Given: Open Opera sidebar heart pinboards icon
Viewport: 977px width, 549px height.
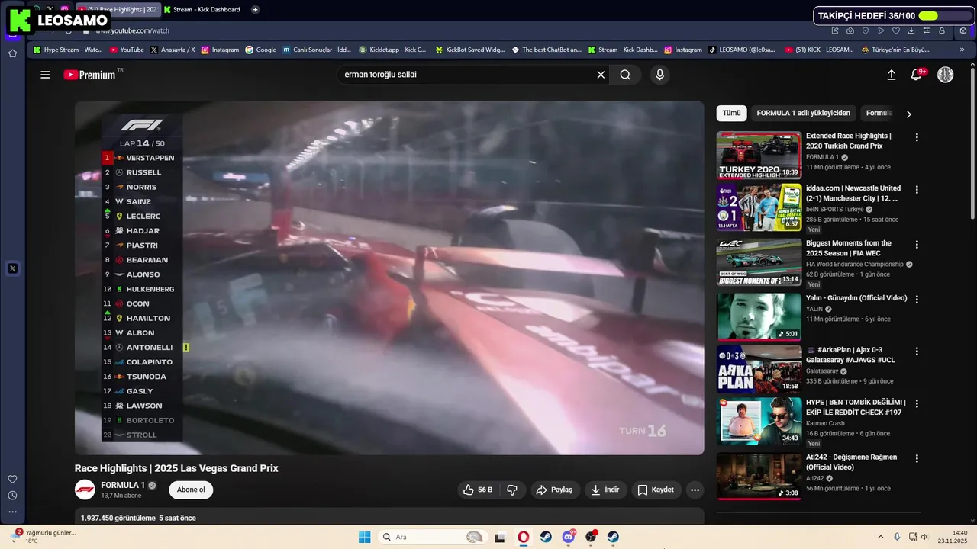Looking at the screenshot, I should (x=12, y=479).
